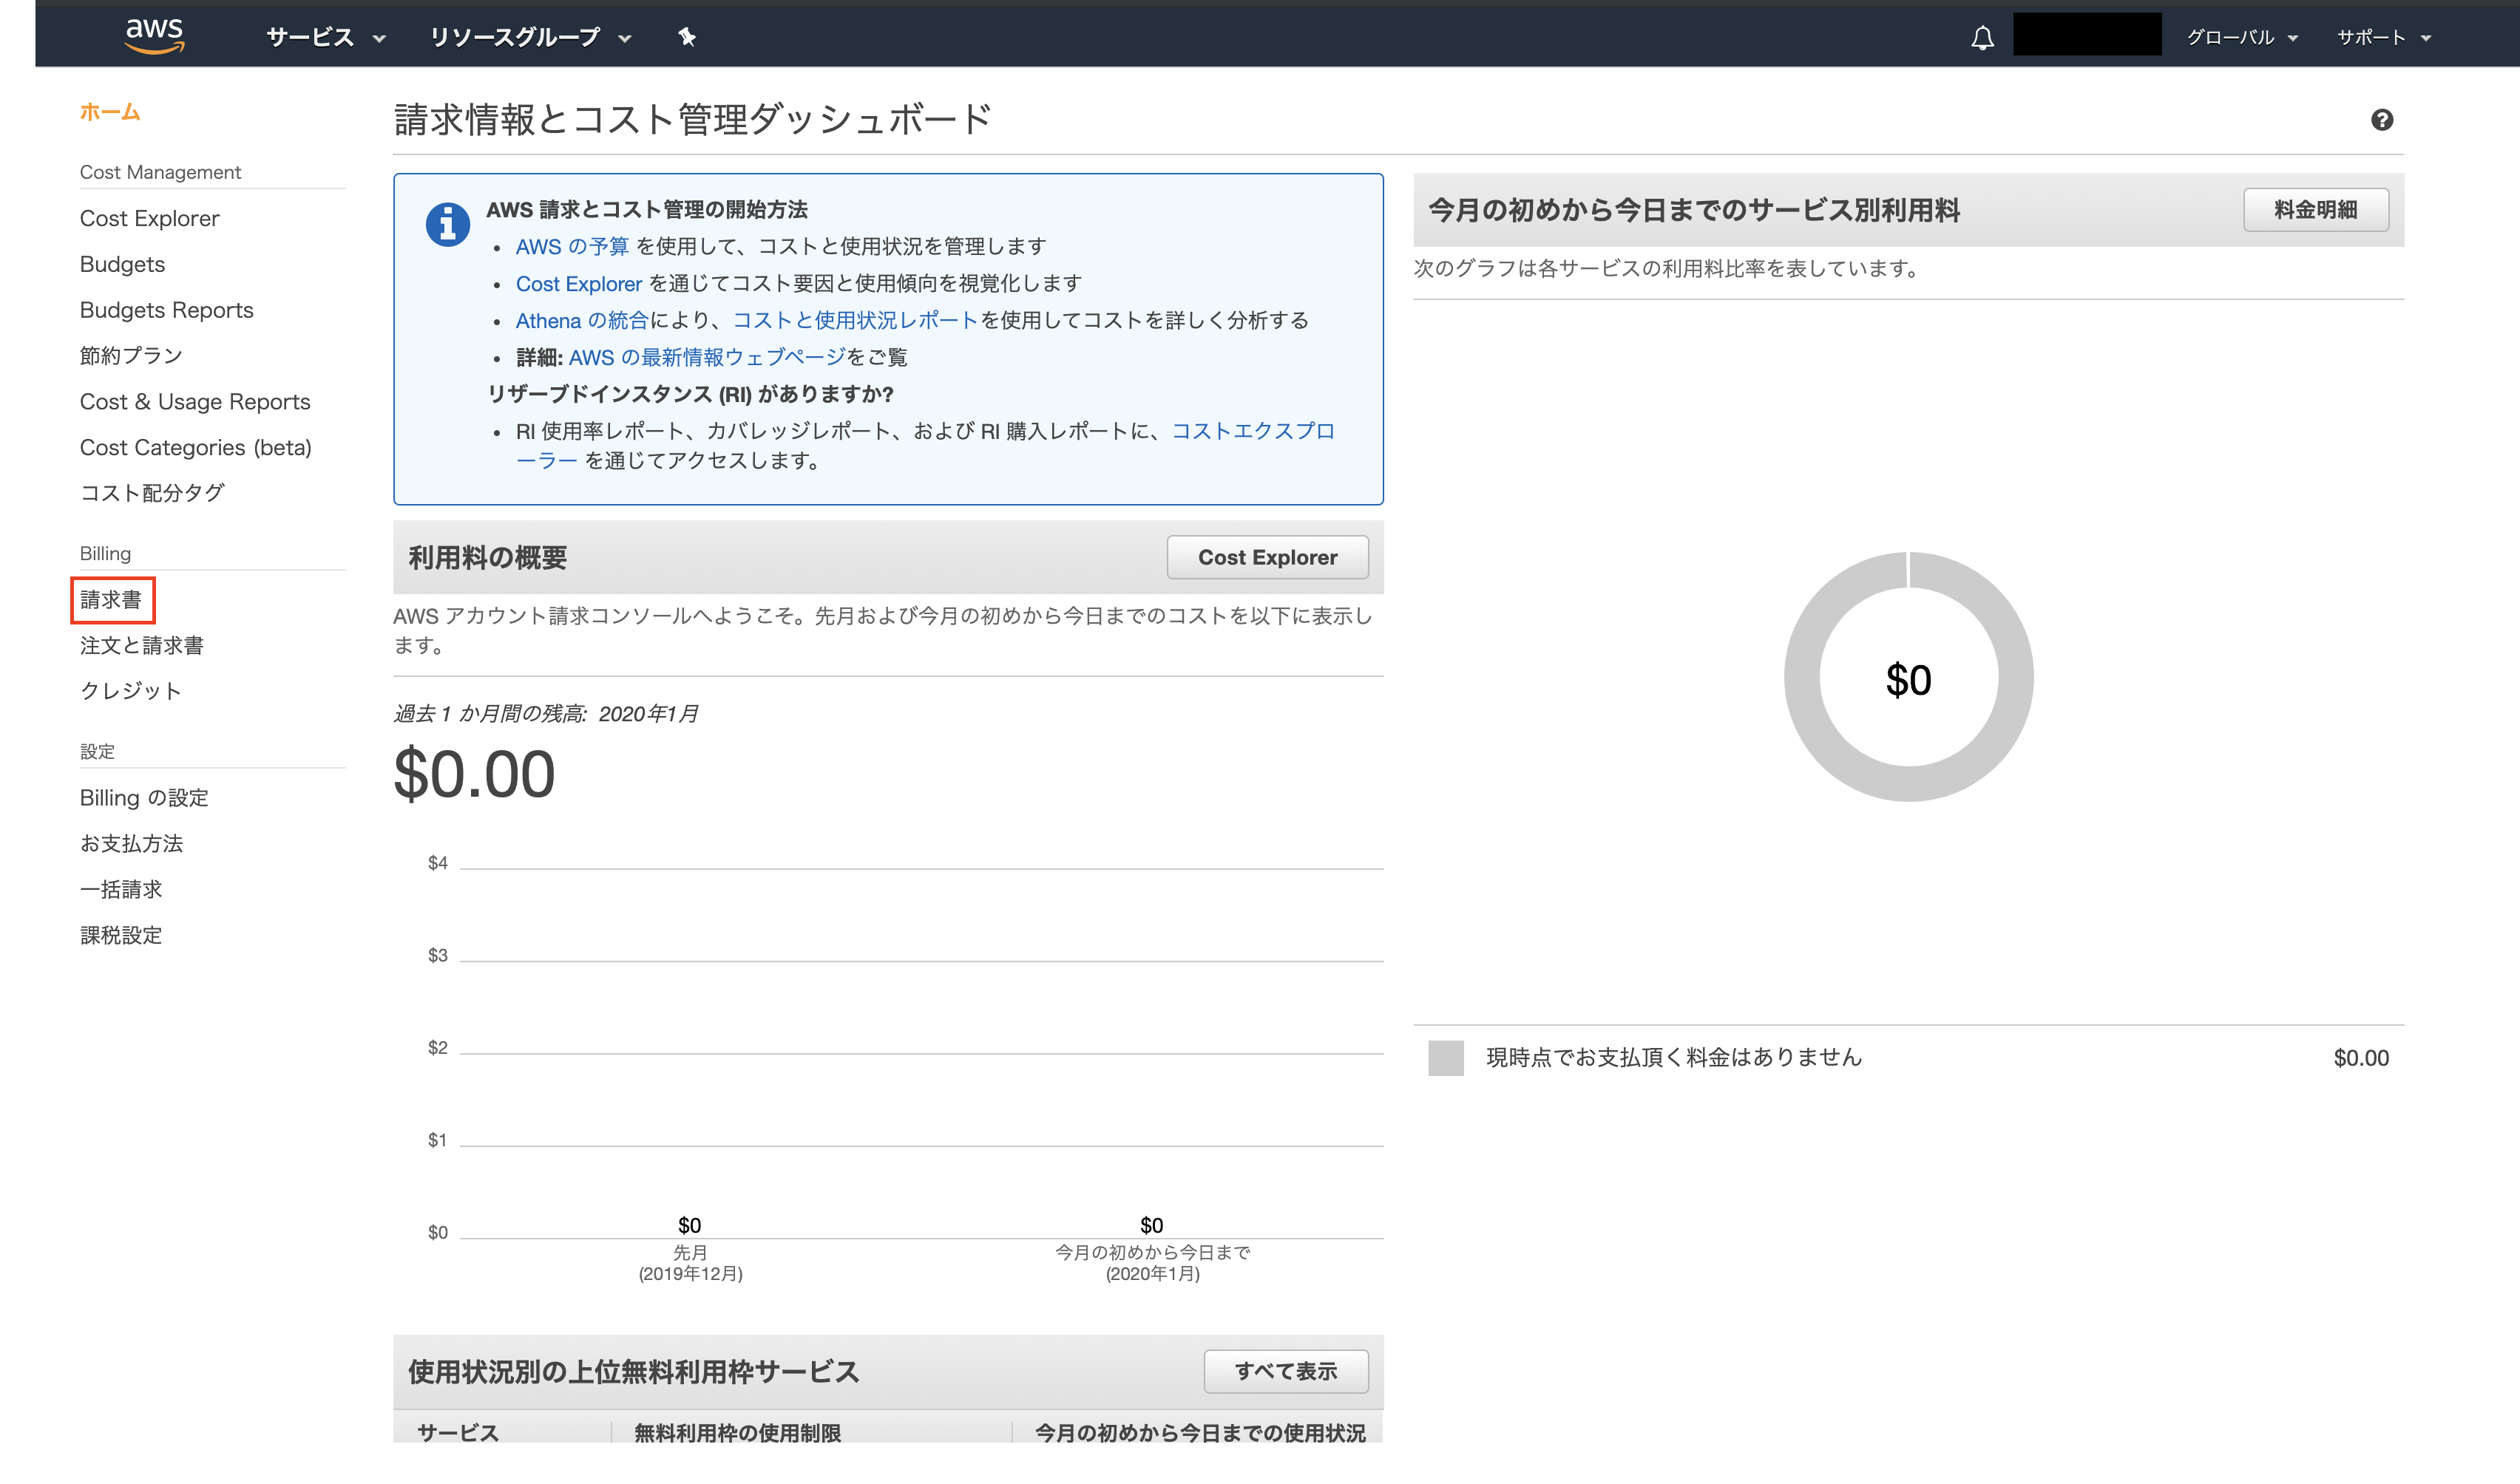This screenshot has height=1484, width=2520.
Task: Click the info icon in the getting started box
Action: [x=447, y=224]
